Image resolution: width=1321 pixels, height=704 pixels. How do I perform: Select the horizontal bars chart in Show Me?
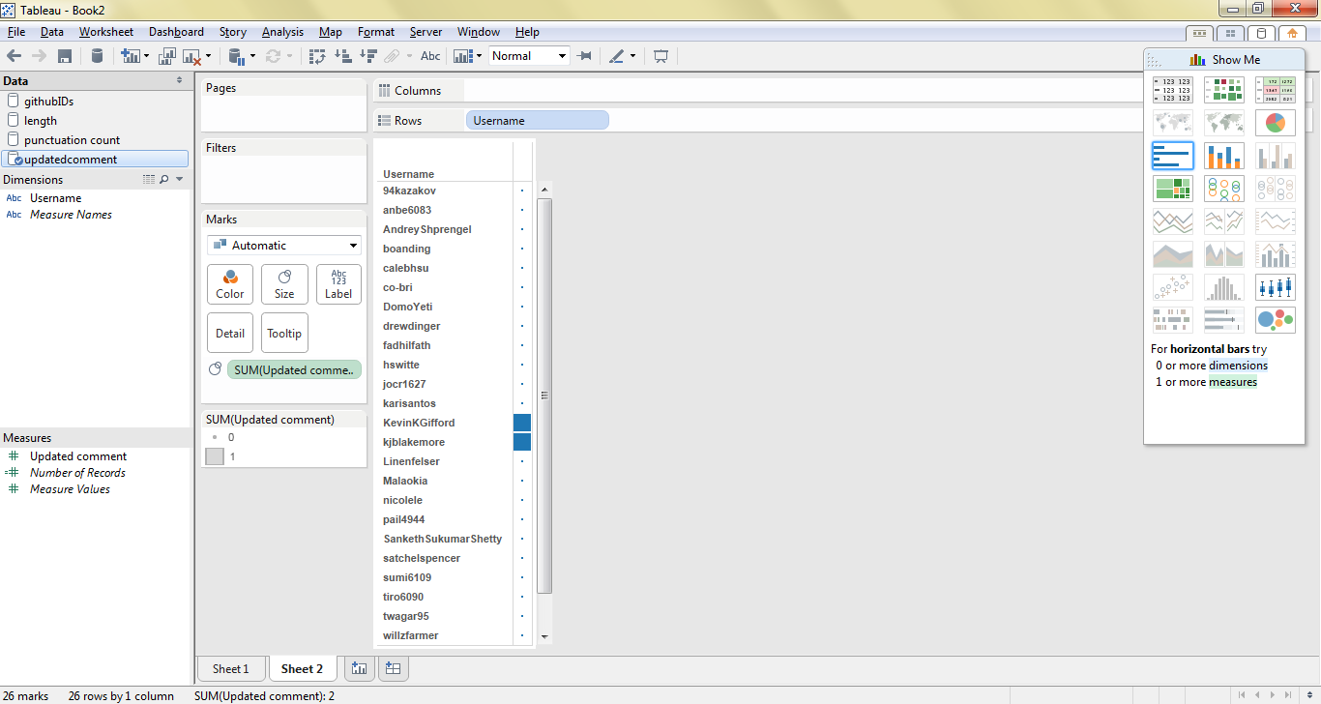click(x=1173, y=156)
